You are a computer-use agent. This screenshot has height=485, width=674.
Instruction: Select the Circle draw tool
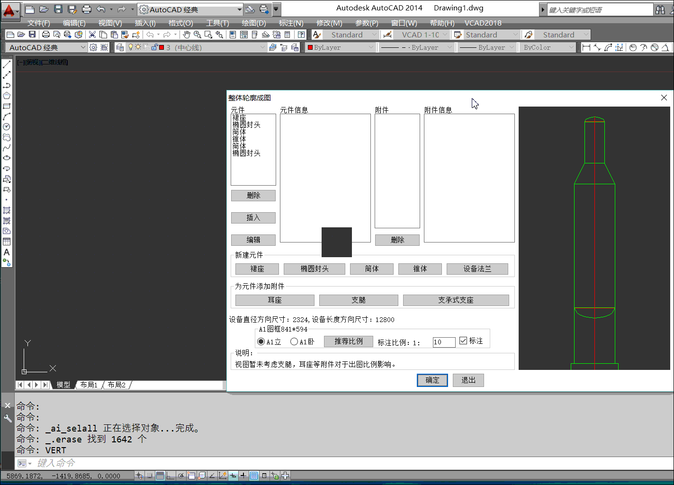(x=7, y=127)
